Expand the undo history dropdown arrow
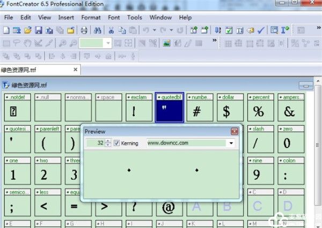The width and height of the screenshot is (322, 228). [x=155, y=31]
